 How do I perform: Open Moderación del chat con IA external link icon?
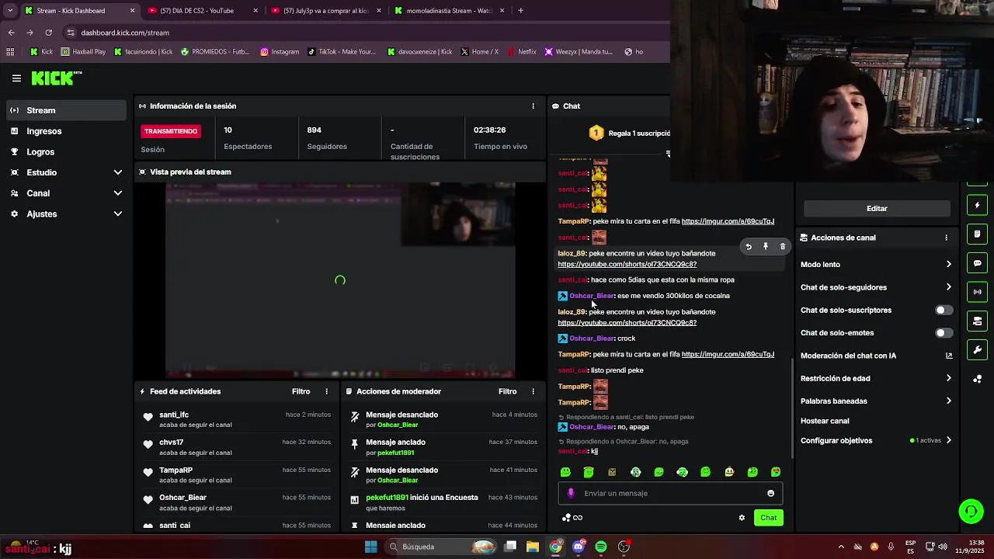(x=948, y=356)
